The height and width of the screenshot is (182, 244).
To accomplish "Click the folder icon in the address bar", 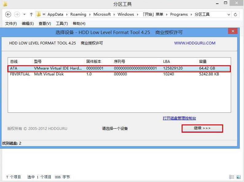I will pyautogui.click(x=38, y=14).
